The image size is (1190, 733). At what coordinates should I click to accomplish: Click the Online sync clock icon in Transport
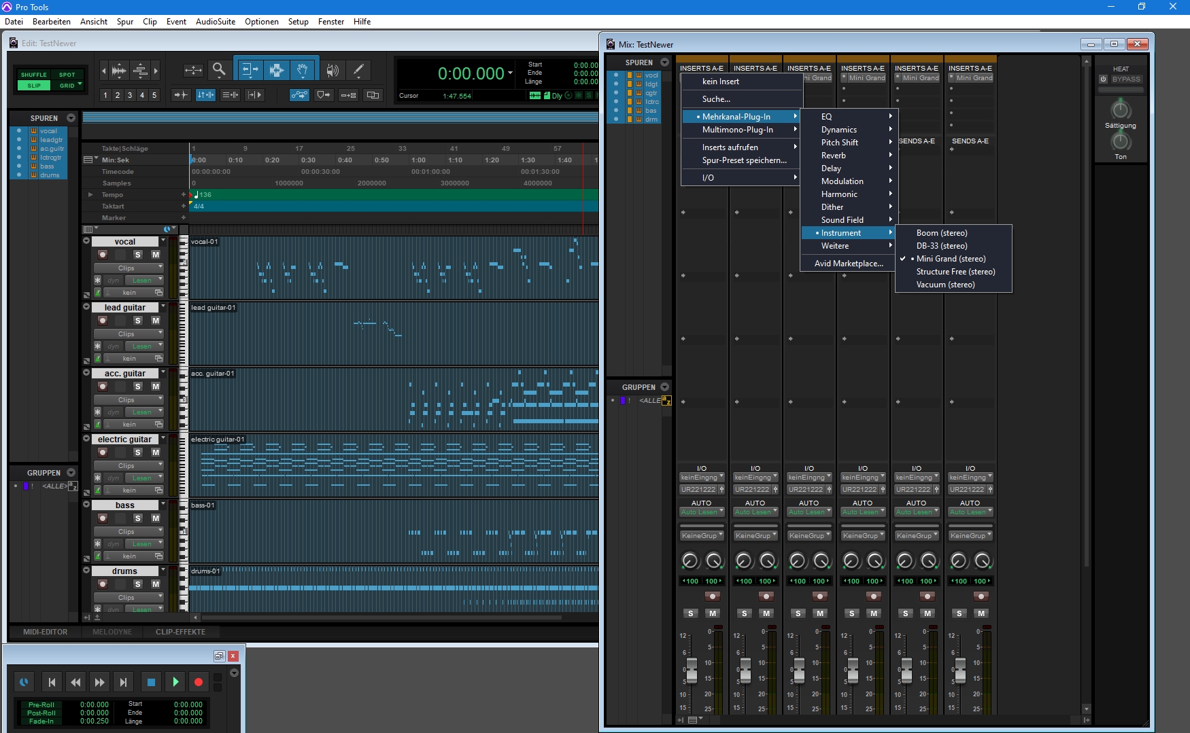(x=24, y=682)
